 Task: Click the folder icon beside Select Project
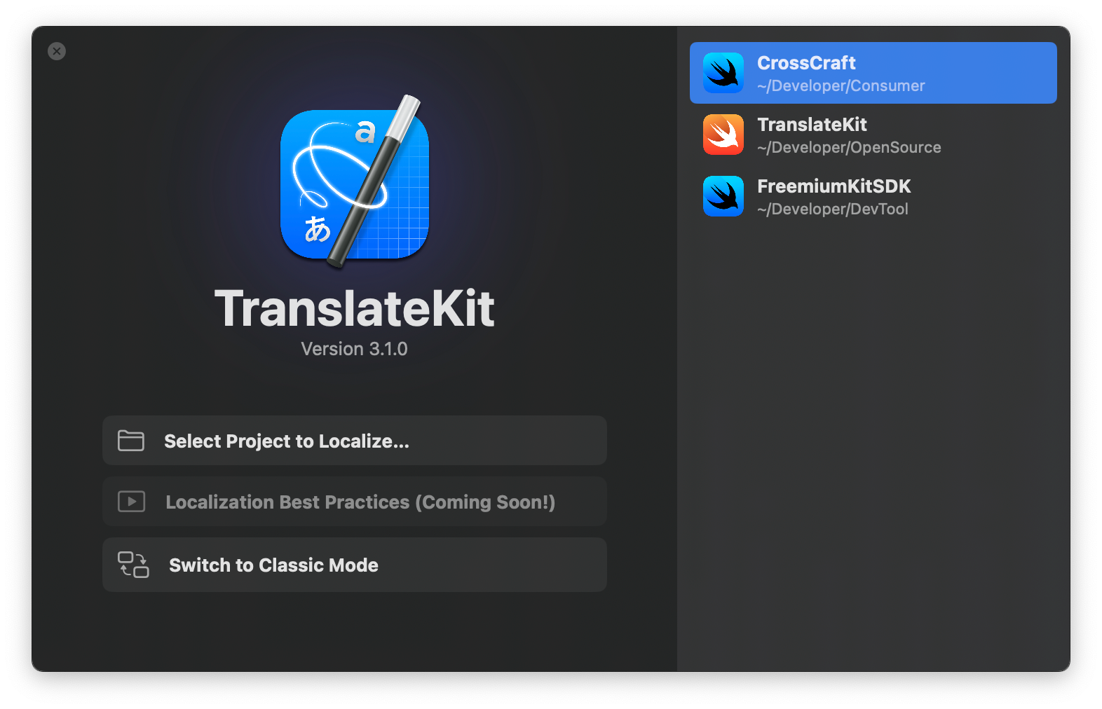(131, 441)
